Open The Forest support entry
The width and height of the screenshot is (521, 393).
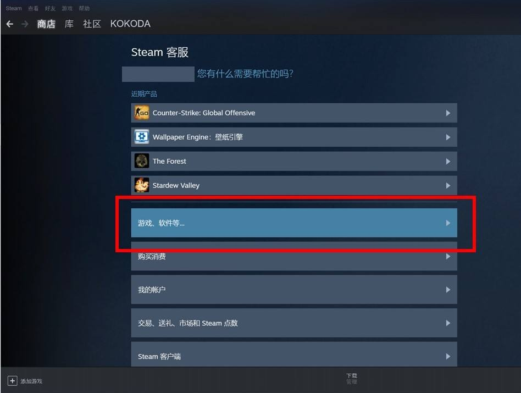click(294, 161)
